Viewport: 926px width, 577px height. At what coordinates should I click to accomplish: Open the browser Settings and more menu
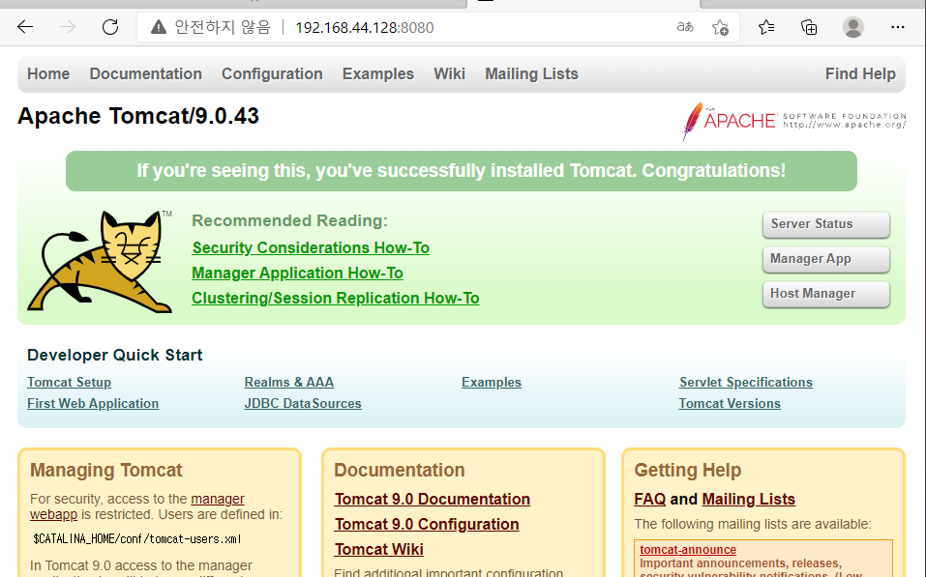898,27
